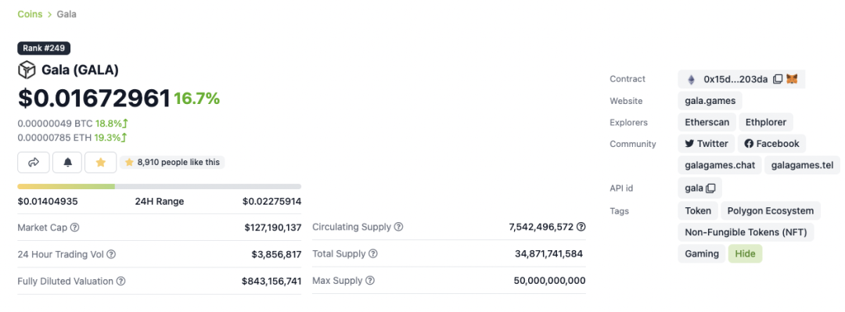845x312 pixels.
Task: Open the Coins breadcrumb link
Action: (31, 14)
